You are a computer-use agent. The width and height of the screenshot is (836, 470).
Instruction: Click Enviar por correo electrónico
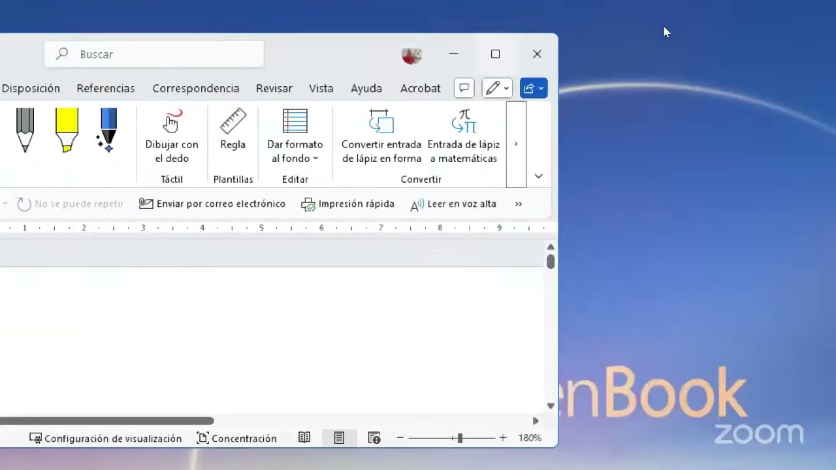point(212,204)
